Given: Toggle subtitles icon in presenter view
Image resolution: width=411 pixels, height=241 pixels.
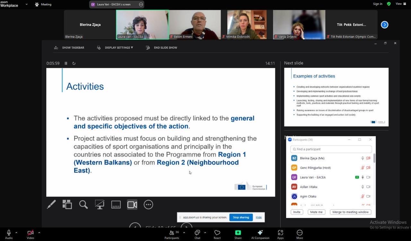Looking at the screenshot, I should point(116,204).
